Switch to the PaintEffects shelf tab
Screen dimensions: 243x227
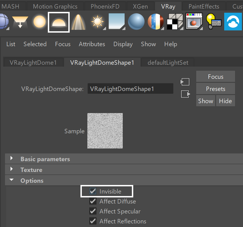(204, 7)
